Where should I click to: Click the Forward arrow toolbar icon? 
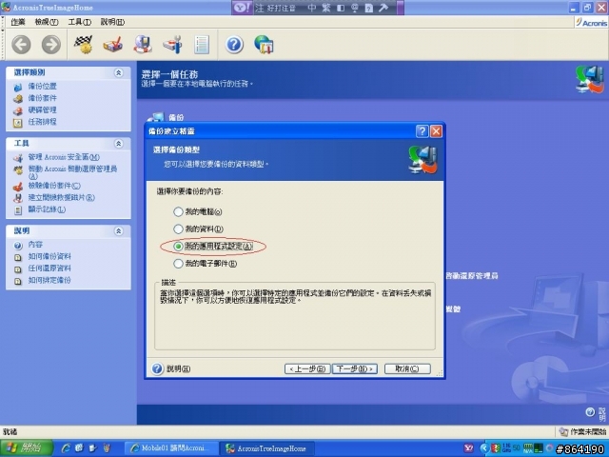[51, 45]
